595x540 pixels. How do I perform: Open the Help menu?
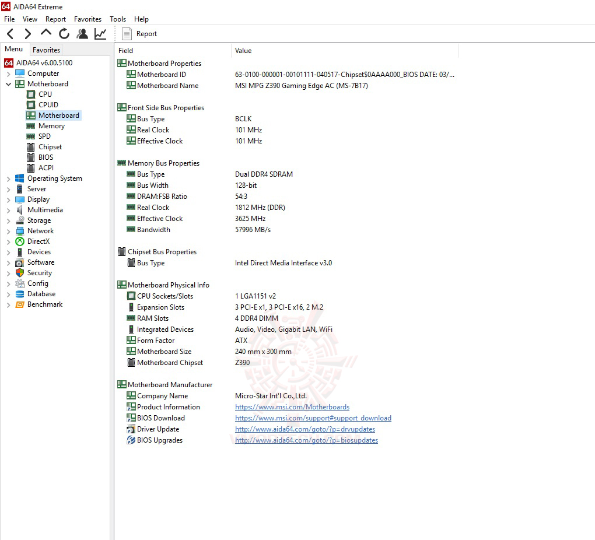pyautogui.click(x=141, y=19)
